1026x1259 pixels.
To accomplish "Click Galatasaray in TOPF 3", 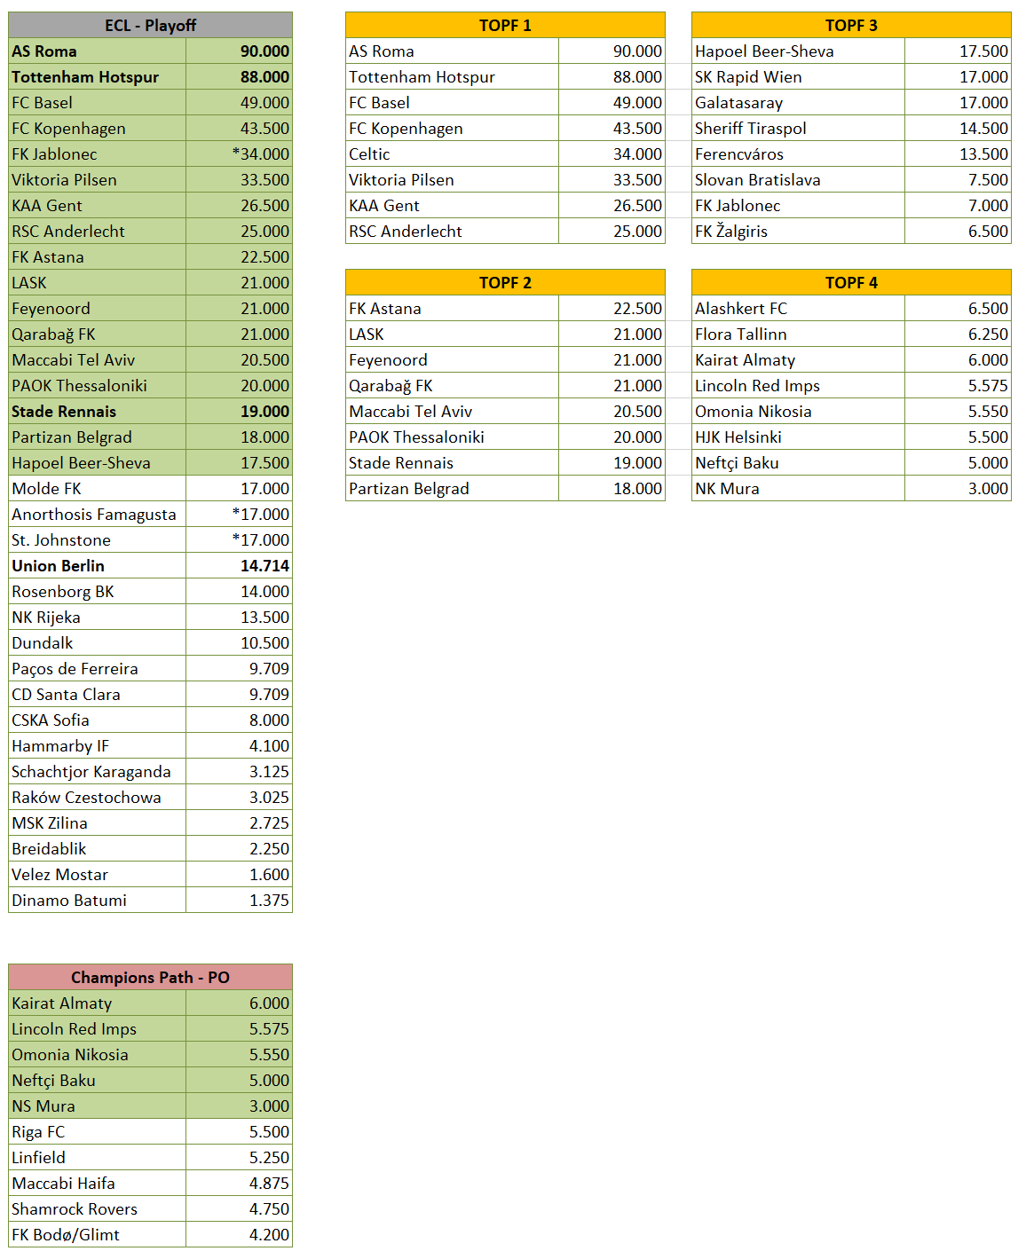I will pos(799,102).
